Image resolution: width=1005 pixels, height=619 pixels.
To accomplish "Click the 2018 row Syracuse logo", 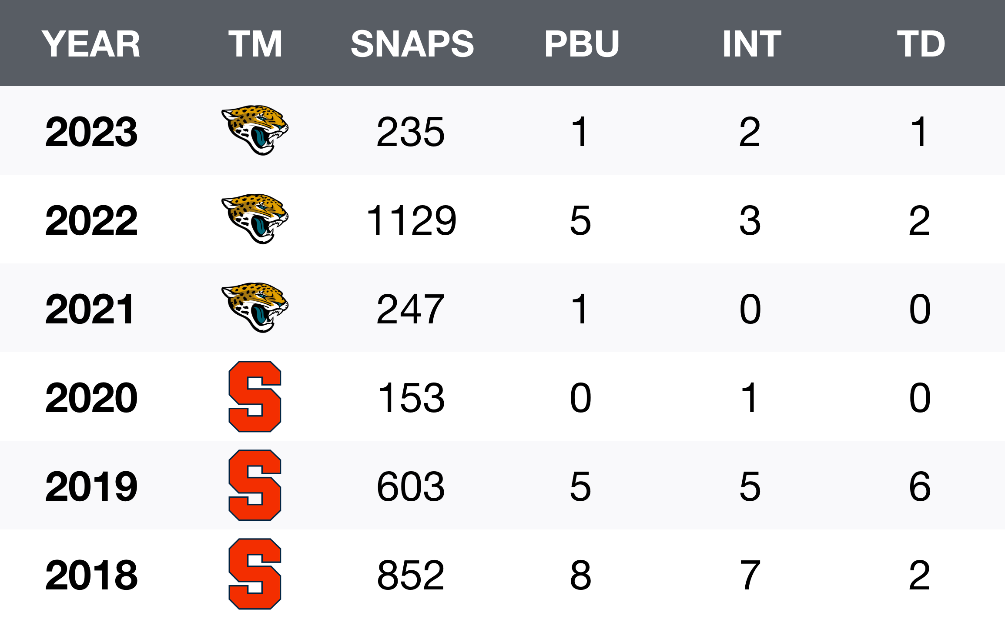I will (x=255, y=574).
